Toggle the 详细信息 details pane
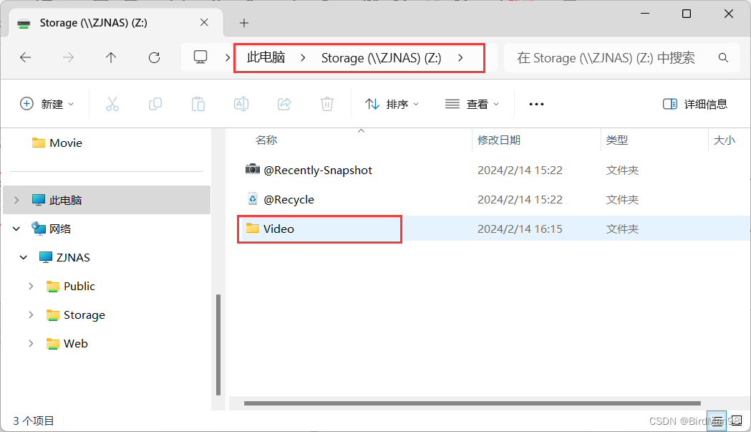751x432 pixels. pos(695,104)
